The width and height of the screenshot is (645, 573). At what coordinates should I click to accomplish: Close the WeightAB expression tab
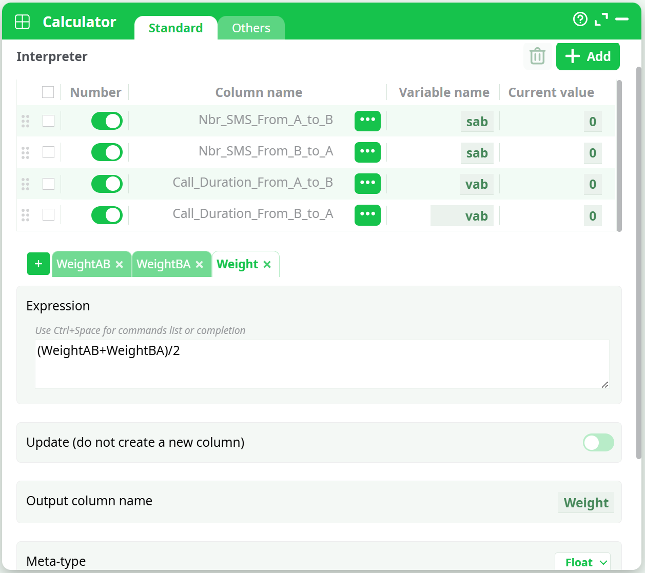[120, 264]
